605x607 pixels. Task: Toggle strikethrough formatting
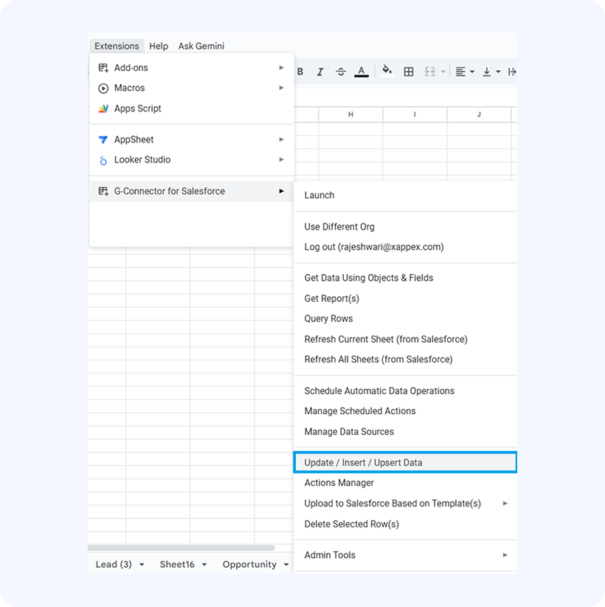click(340, 72)
